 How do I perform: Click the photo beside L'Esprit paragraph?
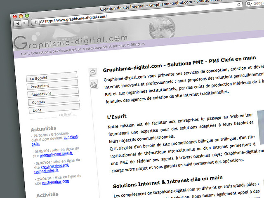261,127
